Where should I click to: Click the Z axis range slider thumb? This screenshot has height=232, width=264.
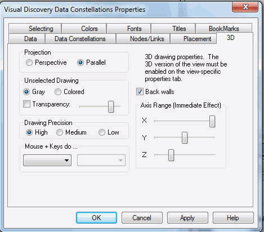tap(171, 155)
